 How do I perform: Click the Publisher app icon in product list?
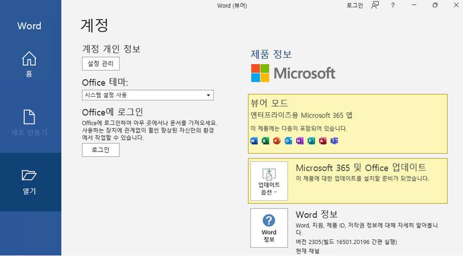(311, 141)
